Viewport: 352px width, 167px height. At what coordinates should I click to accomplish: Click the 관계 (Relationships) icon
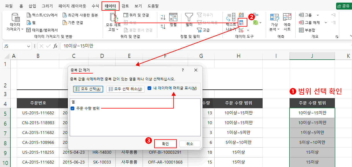[255, 15]
